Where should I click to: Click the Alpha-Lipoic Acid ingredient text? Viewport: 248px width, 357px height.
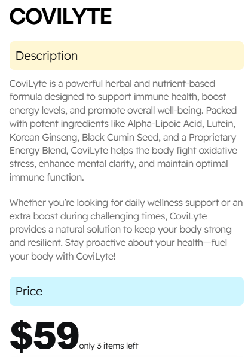pyautogui.click(x=165, y=124)
